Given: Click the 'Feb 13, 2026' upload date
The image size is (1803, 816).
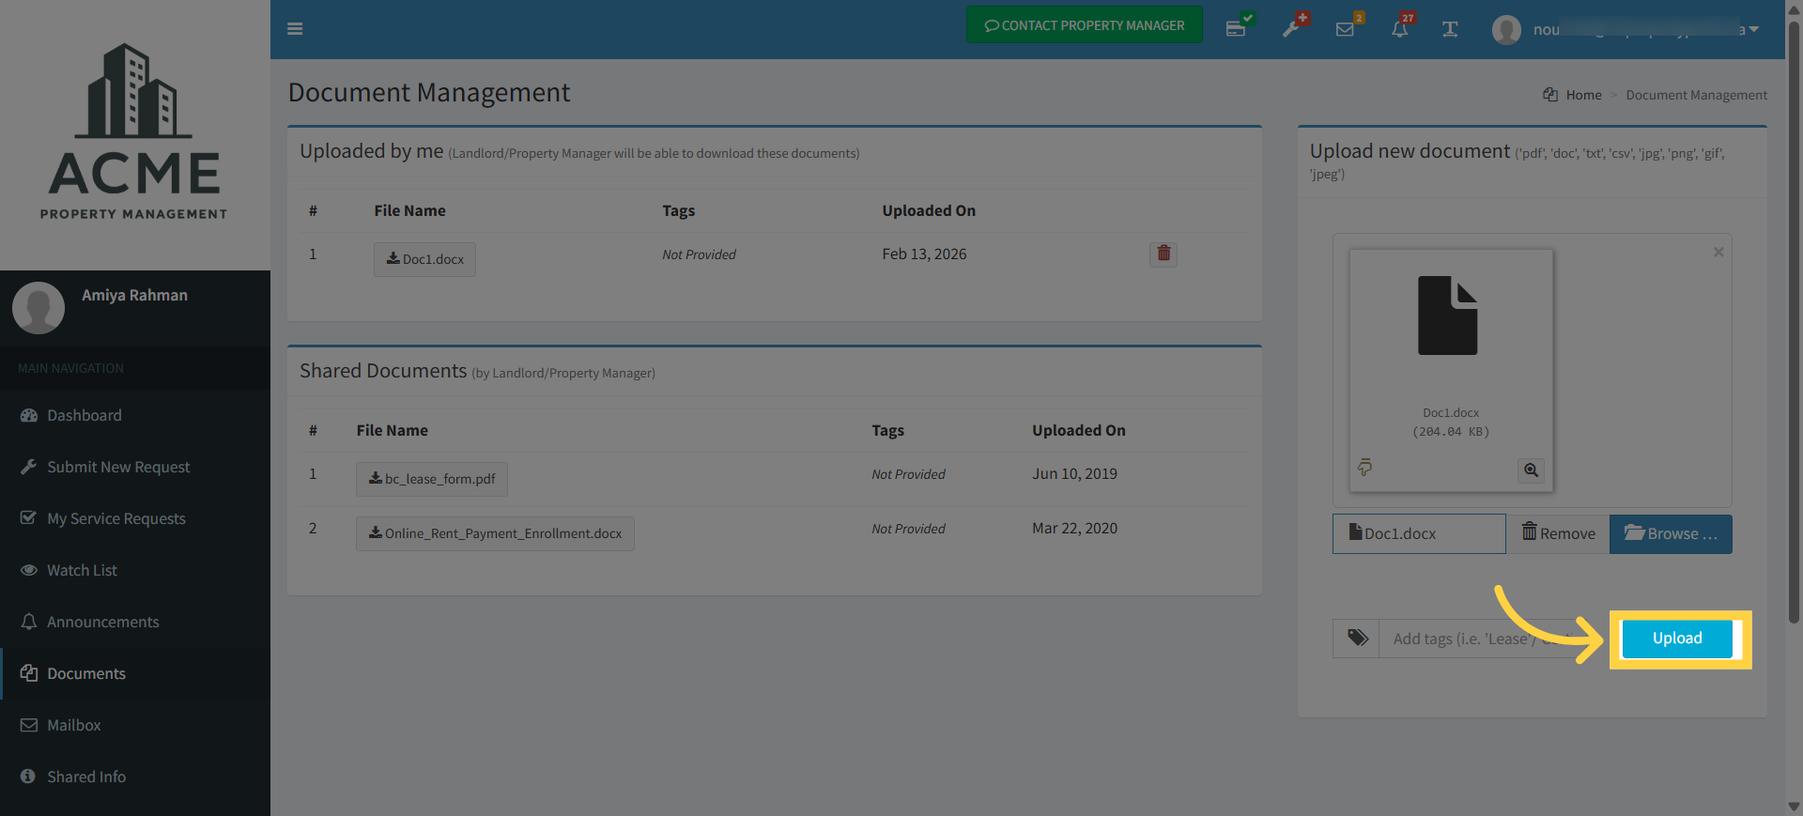Looking at the screenshot, I should (924, 254).
